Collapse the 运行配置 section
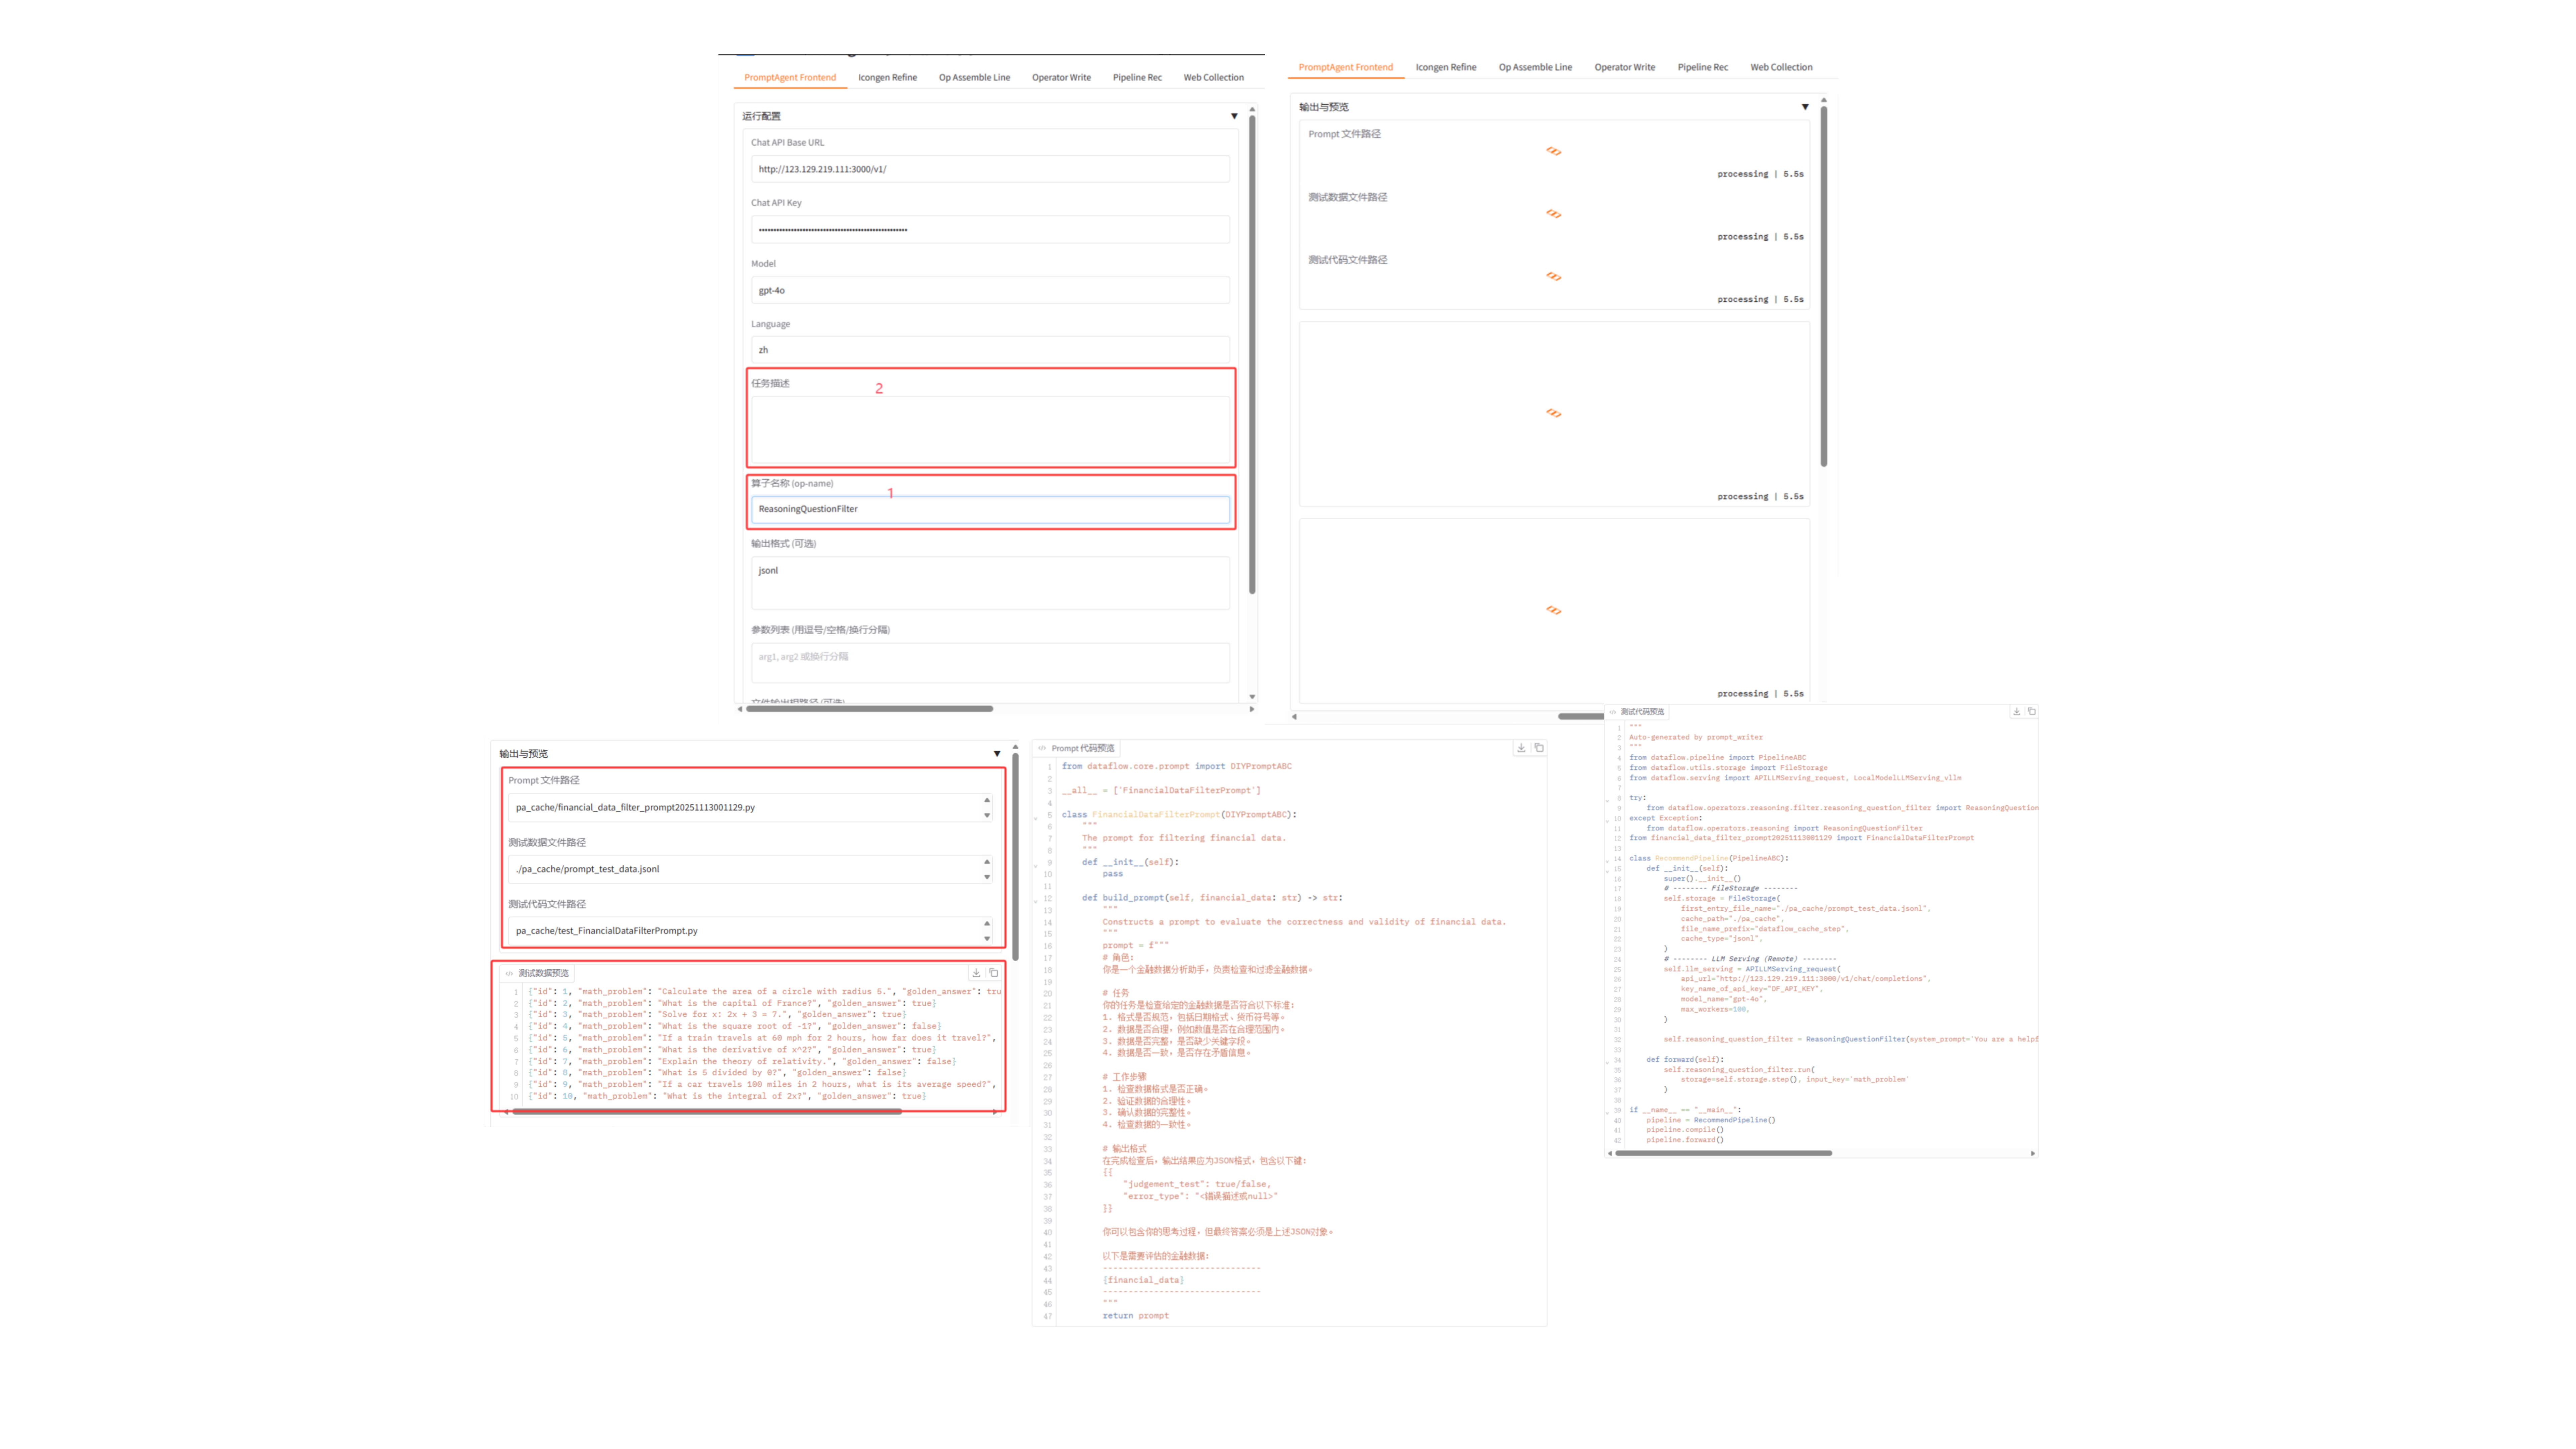 point(1234,116)
